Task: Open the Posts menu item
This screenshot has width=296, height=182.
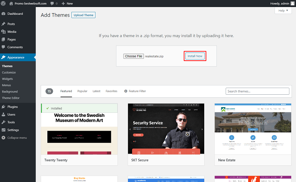Action: [18, 24]
